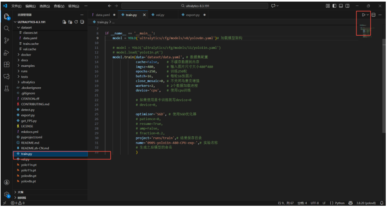Open detect.py in explorer

tap(50, 110)
